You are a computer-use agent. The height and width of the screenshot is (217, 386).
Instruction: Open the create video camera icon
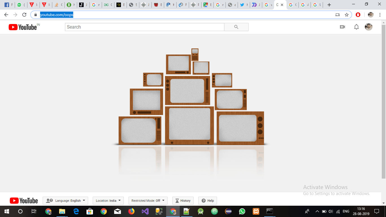[x=342, y=27]
